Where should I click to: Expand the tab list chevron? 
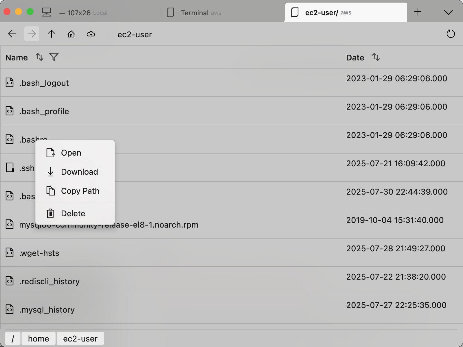click(x=448, y=12)
